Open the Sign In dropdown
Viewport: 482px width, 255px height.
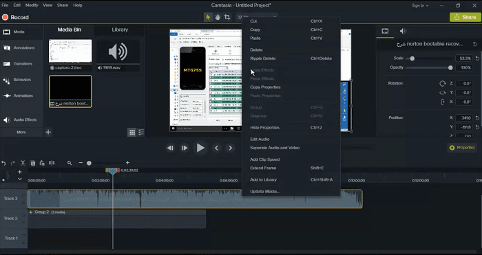(x=420, y=5)
